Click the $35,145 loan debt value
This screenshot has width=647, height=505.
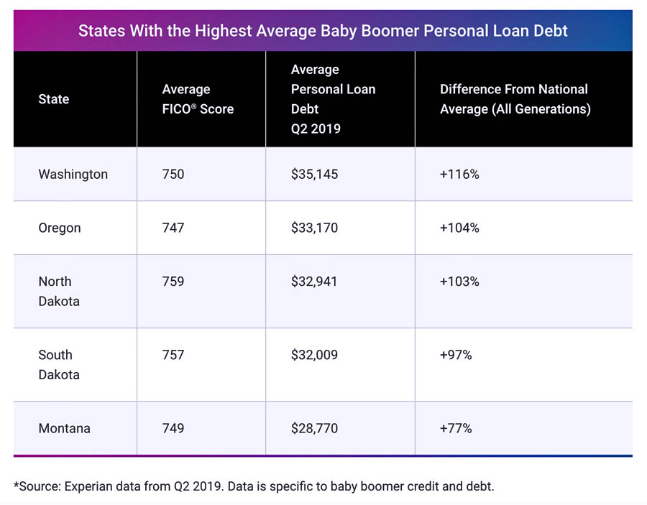(x=314, y=174)
